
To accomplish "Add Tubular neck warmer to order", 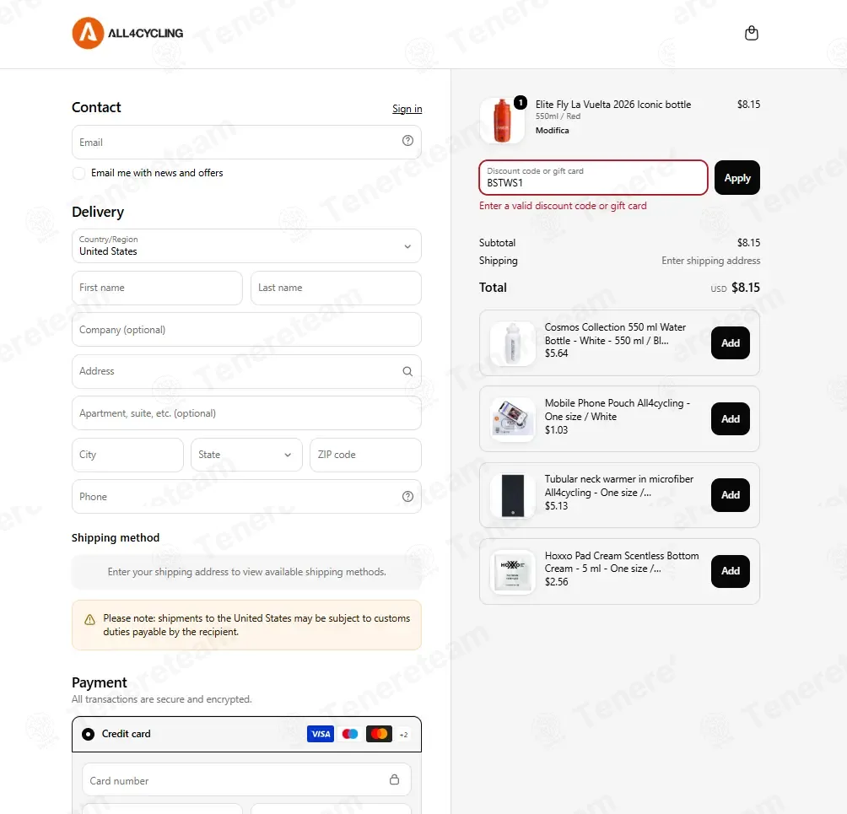I will click(x=731, y=495).
